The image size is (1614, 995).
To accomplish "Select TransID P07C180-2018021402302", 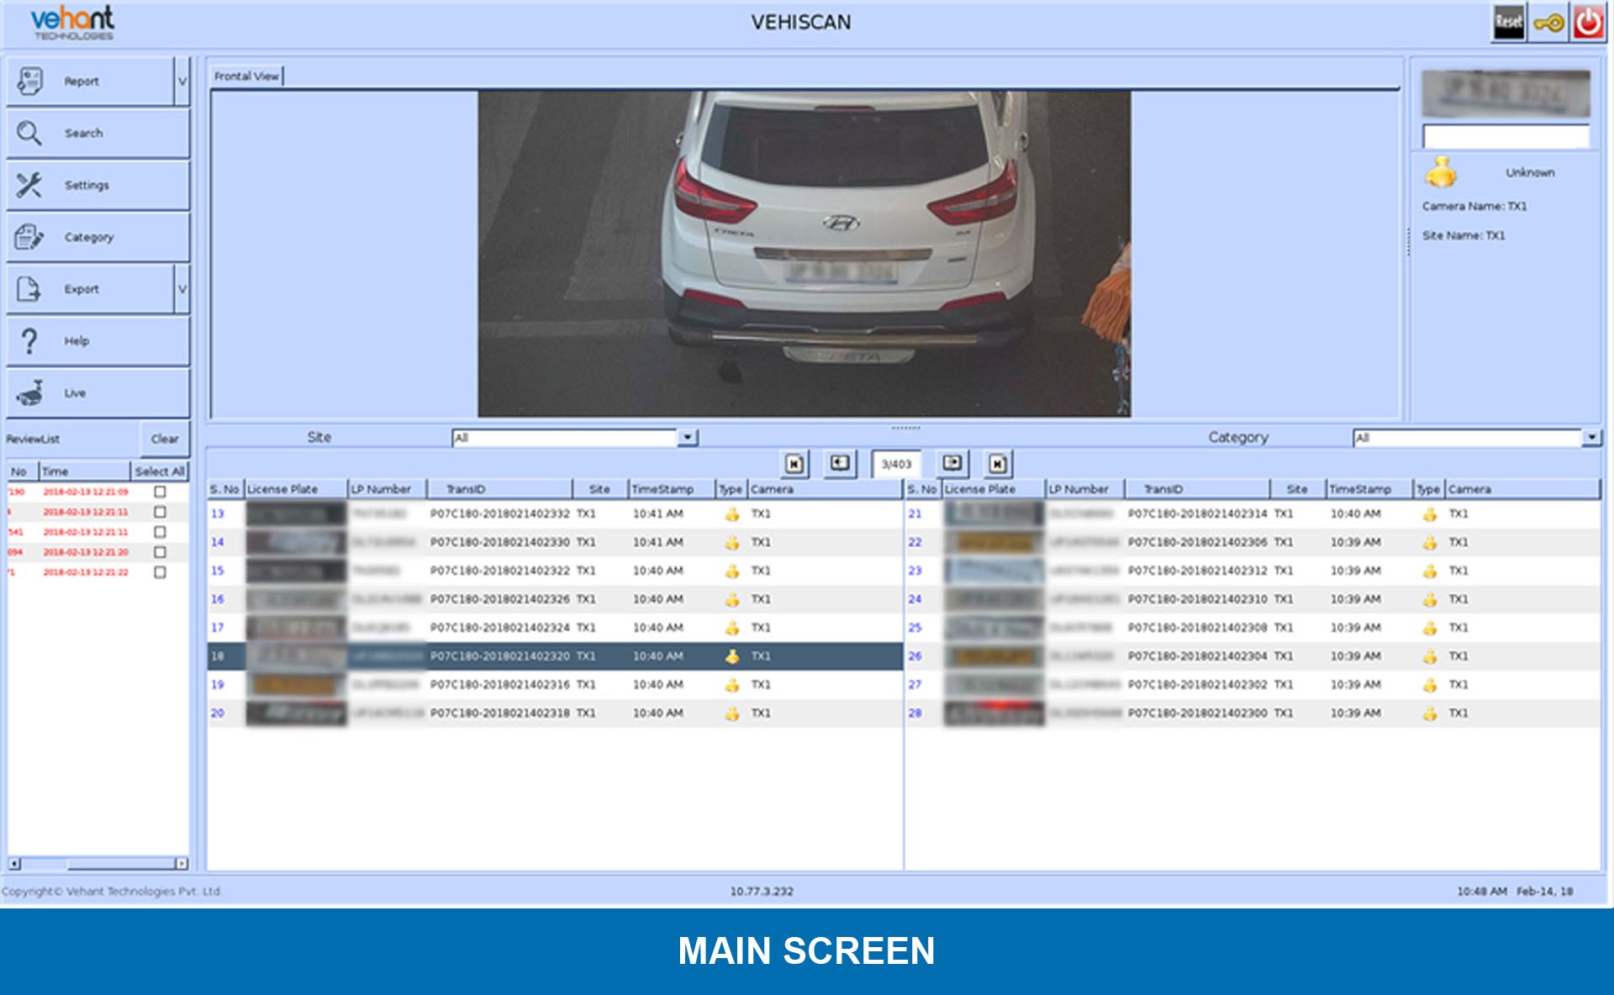I will 1197,685.
